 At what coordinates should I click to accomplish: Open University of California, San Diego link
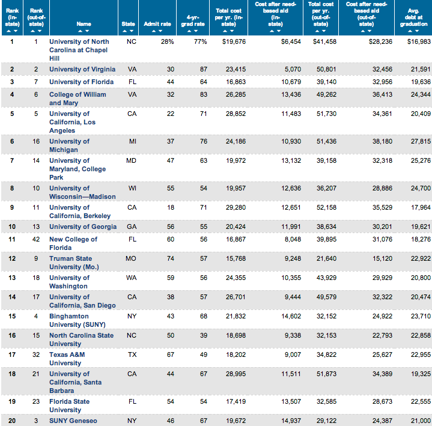click(82, 301)
